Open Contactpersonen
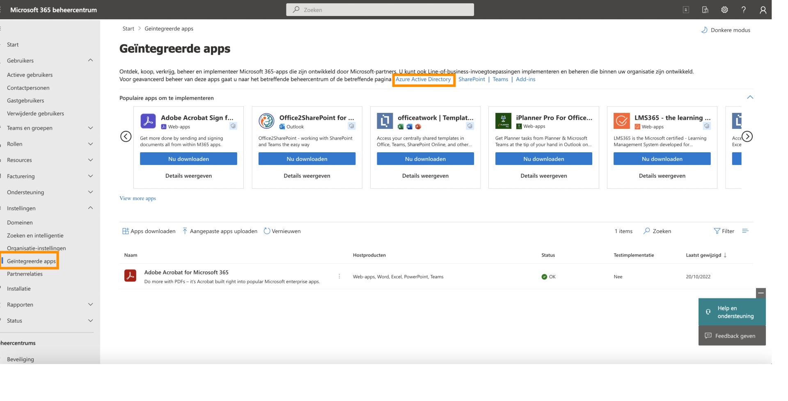Viewport: 788px width, 401px height. click(28, 88)
